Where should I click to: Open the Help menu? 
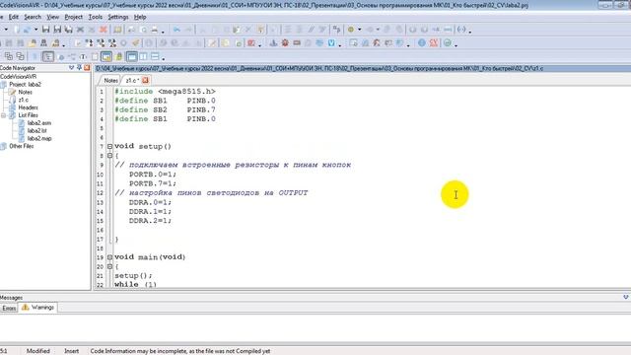[140, 17]
